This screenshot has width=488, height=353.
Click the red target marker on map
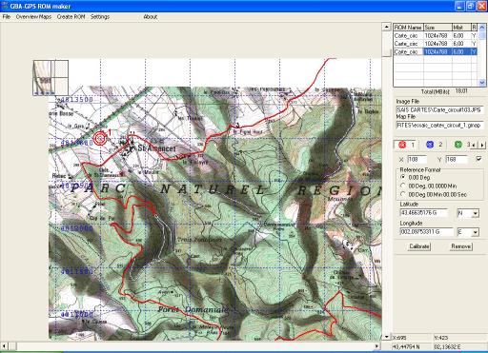100,138
